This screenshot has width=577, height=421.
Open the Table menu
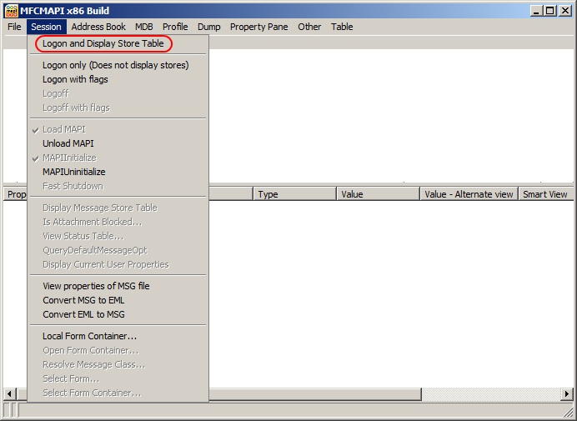pos(342,27)
